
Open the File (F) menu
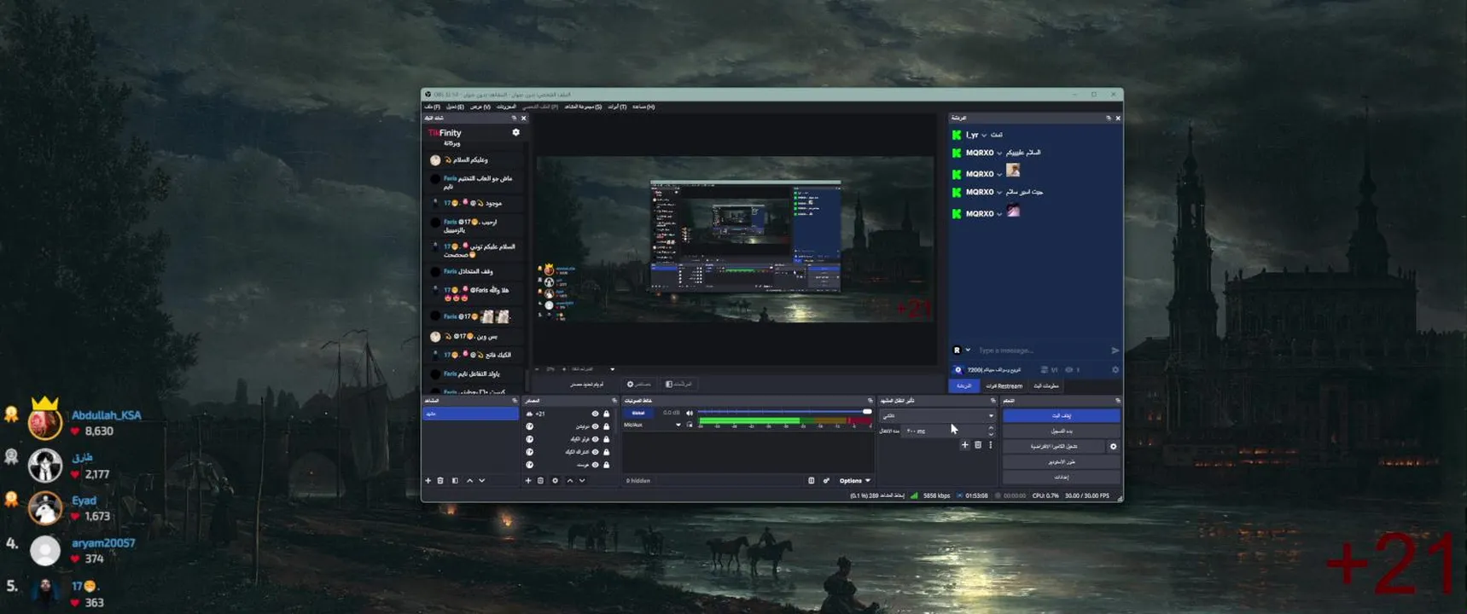coord(432,107)
